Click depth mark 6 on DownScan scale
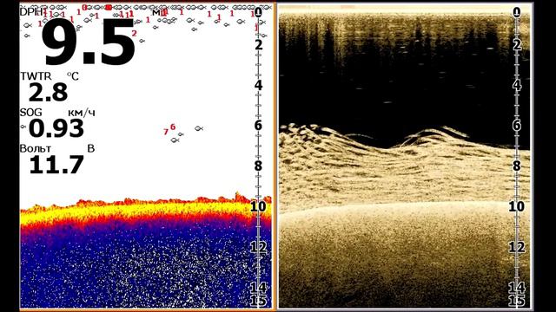The image size is (556, 312). click(517, 125)
